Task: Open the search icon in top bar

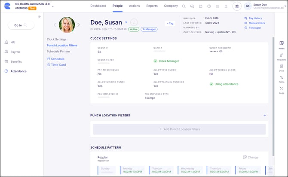Action: coord(184,6)
